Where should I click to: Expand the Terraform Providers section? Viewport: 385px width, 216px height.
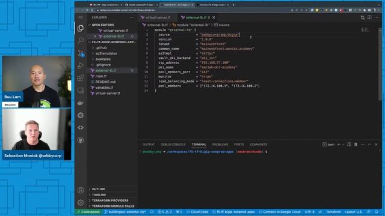109,200
